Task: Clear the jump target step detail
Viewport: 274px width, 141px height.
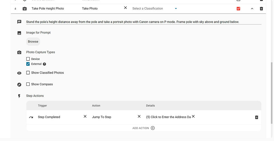Action: 193,116
